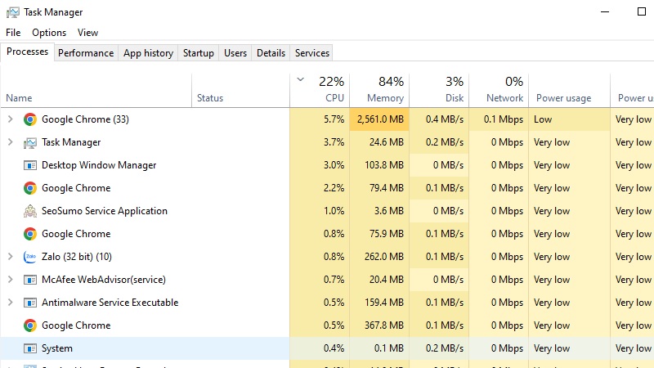This screenshot has height=368, width=654.
Task: Click the 367.8 MB memory value
Action: pyautogui.click(x=383, y=325)
